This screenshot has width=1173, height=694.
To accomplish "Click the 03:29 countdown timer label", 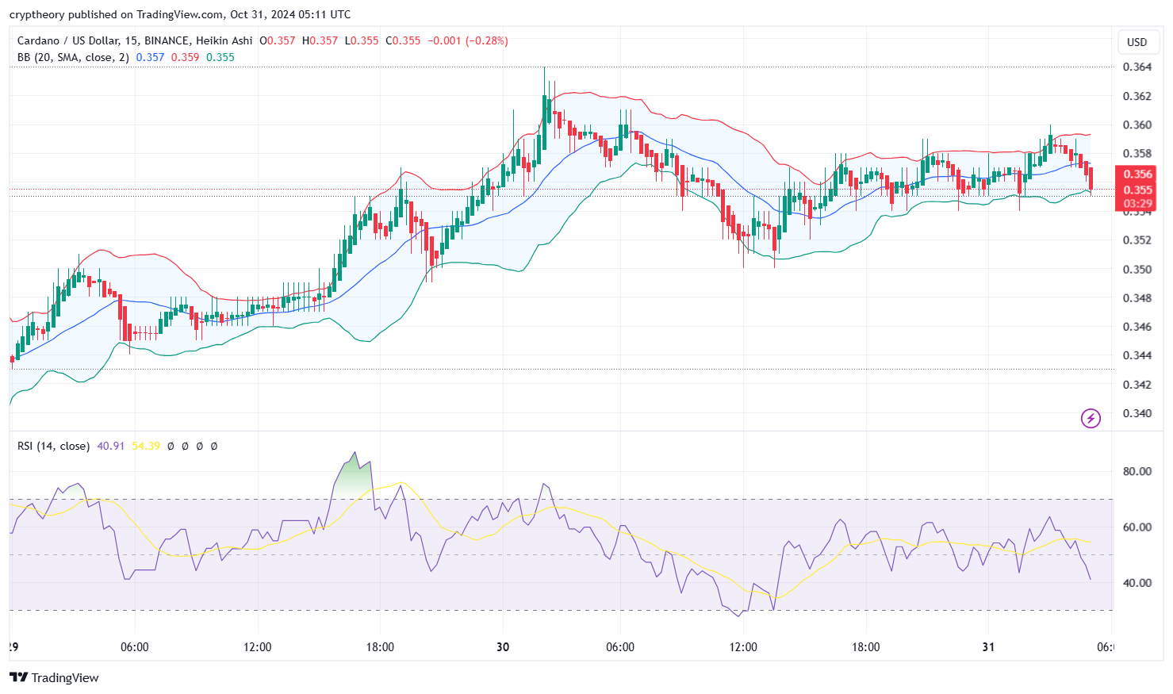I will tap(1136, 204).
